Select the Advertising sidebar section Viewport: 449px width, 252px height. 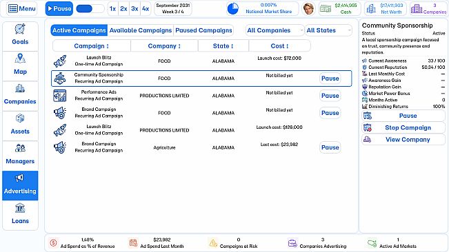click(20, 185)
